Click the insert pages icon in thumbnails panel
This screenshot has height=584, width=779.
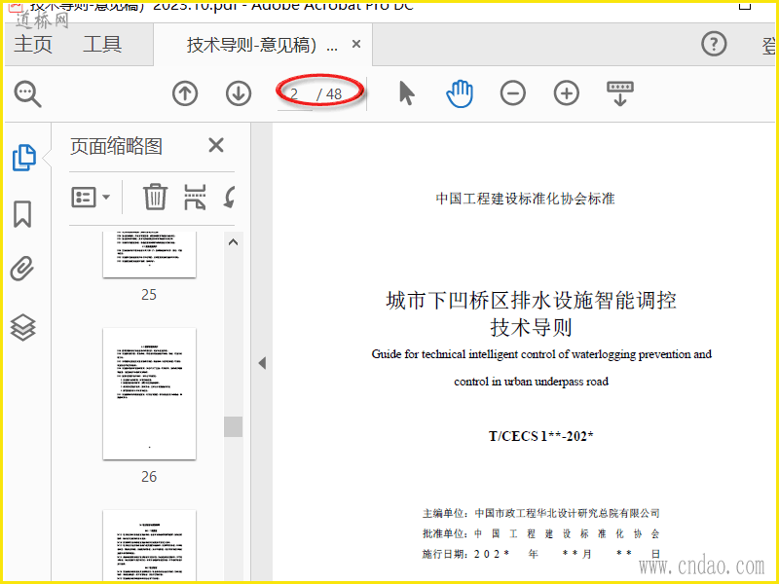pos(195,197)
